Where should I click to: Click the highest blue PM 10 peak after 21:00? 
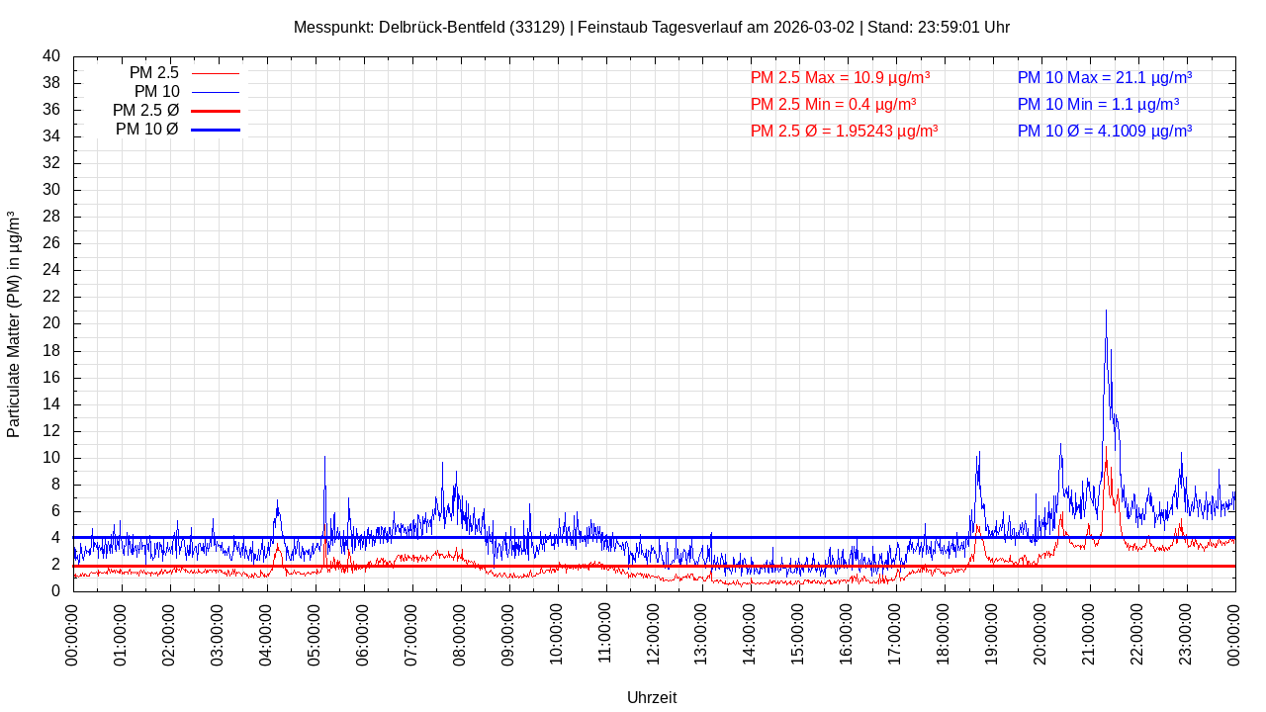tap(1106, 312)
